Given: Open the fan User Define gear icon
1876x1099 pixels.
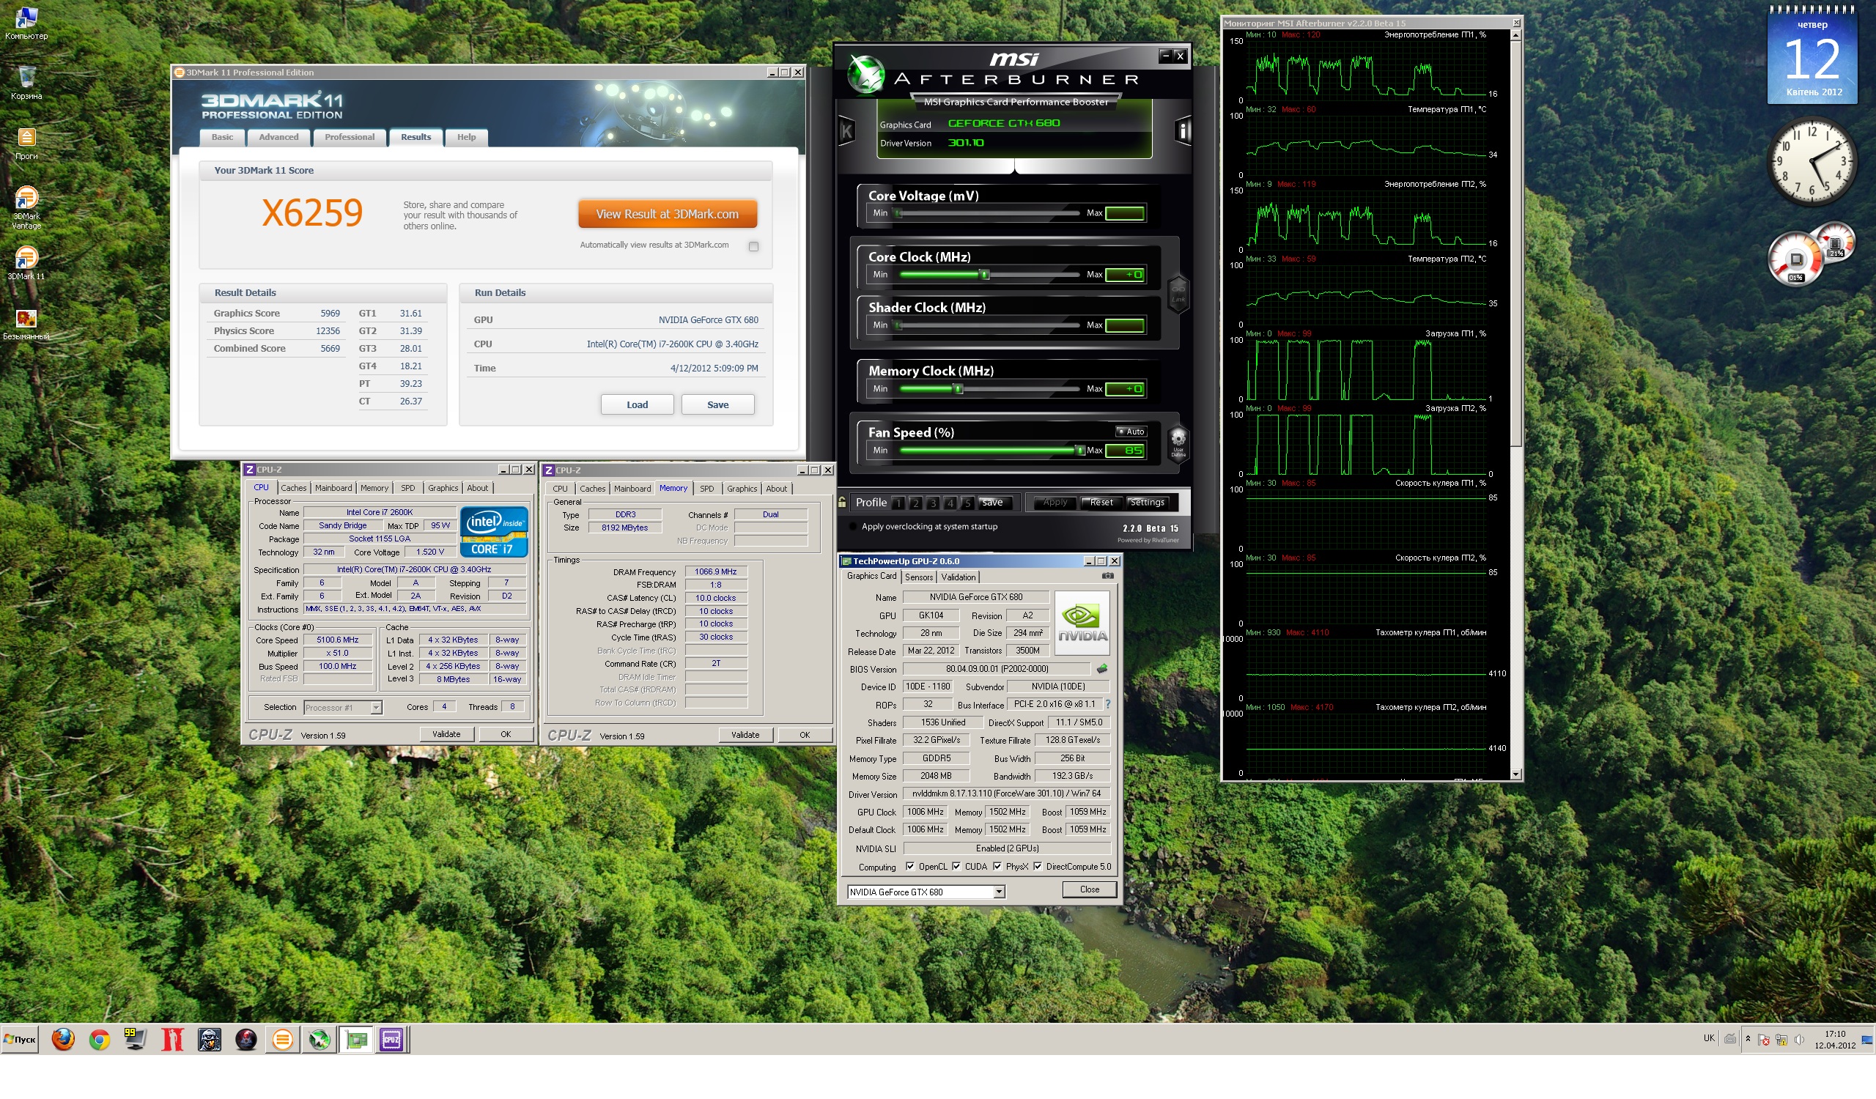Looking at the screenshot, I should (x=1178, y=440).
